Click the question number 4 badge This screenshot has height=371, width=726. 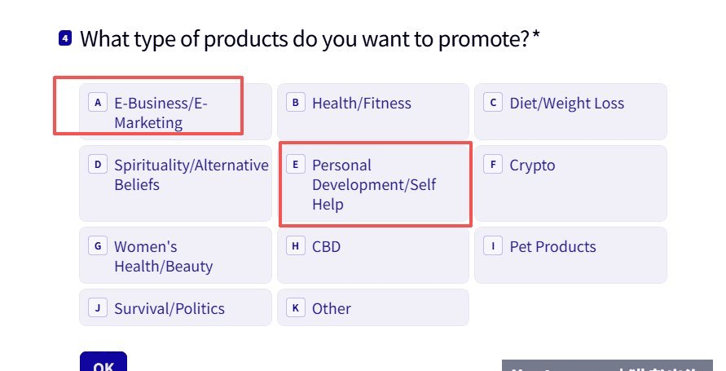click(65, 38)
